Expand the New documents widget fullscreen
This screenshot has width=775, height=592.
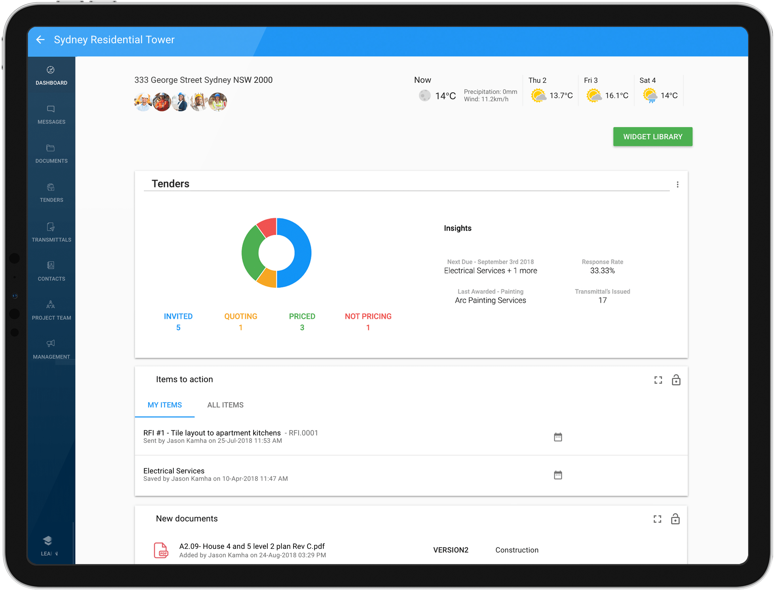click(657, 519)
